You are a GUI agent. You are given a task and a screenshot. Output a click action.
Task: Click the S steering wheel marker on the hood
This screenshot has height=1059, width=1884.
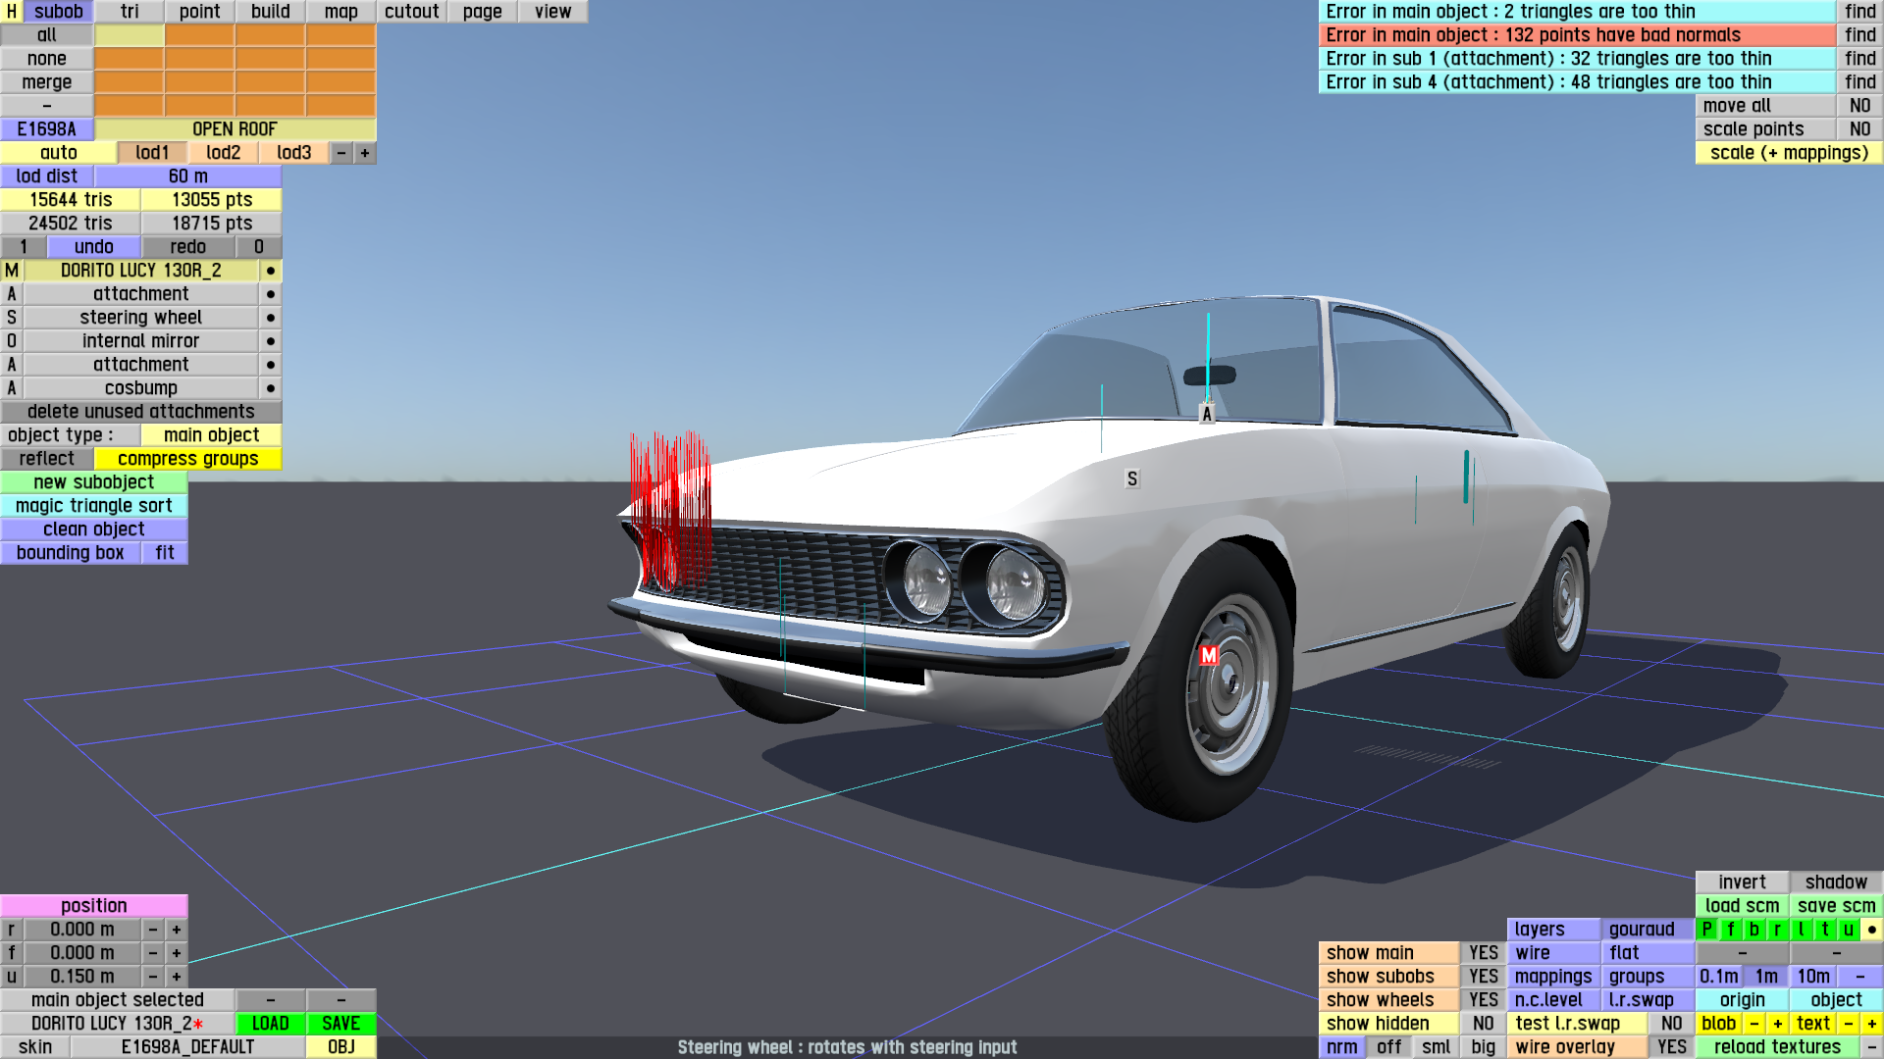click(1132, 479)
